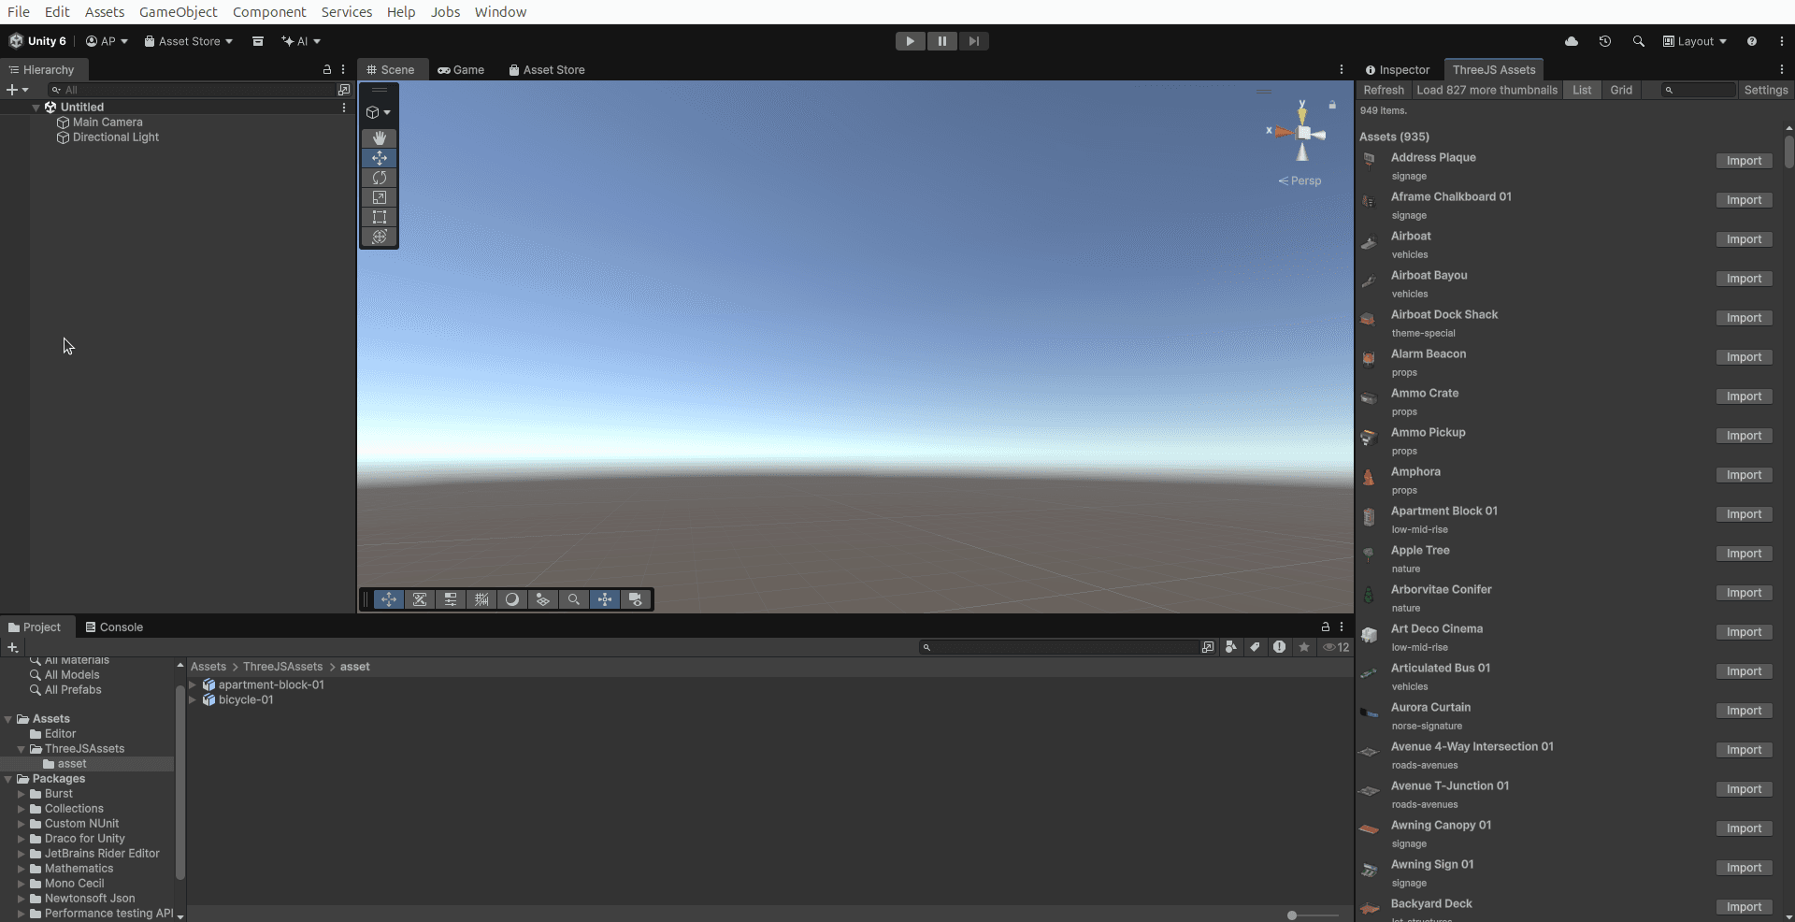Viewport: 1795px width, 922px height.
Task: Click Load 827 more thumbnails button
Action: click(1486, 90)
